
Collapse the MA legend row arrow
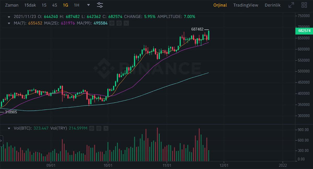[9, 23]
